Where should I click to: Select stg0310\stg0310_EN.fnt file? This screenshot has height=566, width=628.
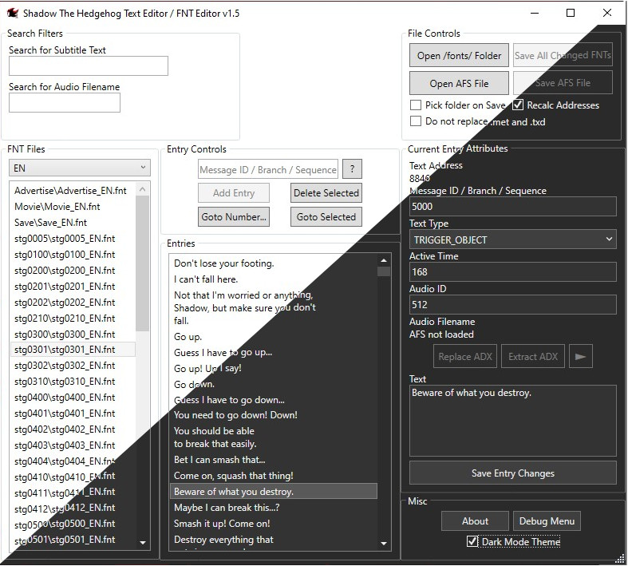[x=73, y=382]
